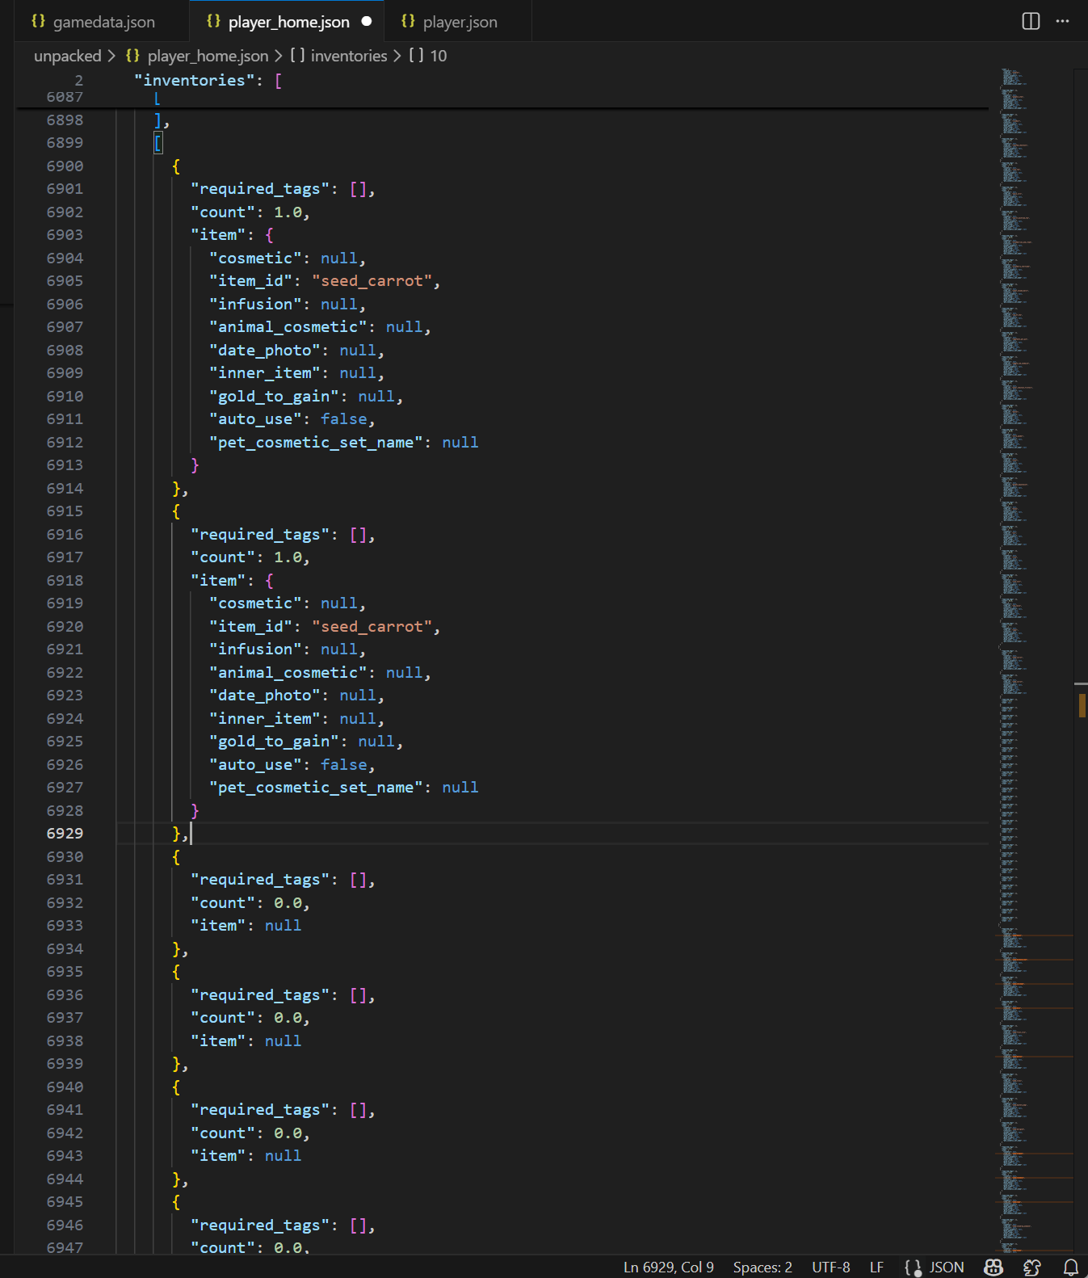Open notifications via the bell icon
1088x1278 pixels.
click(x=1070, y=1267)
